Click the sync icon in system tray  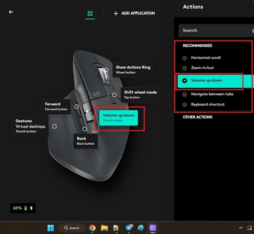click(250, 228)
